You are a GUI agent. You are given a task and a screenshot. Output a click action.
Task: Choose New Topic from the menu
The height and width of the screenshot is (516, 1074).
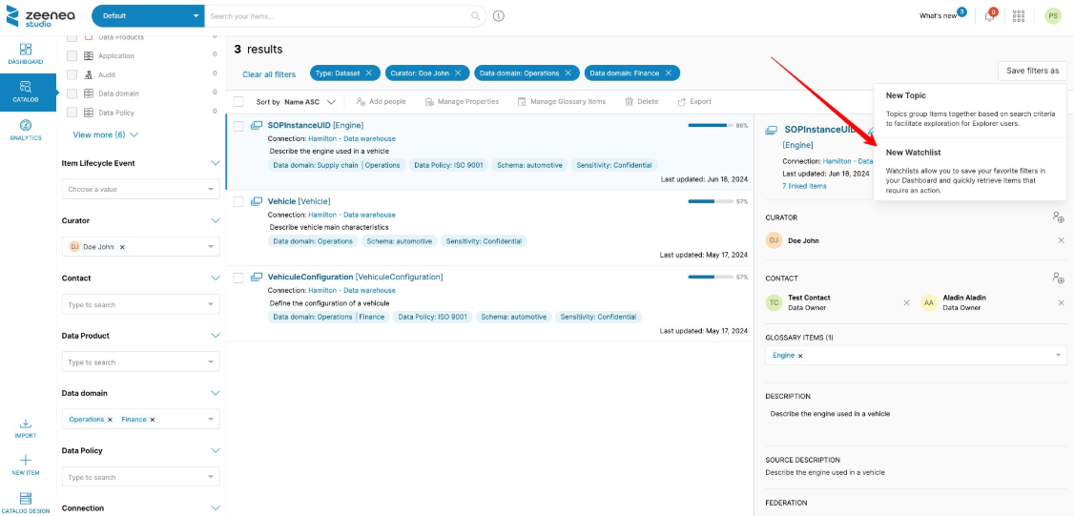coord(905,95)
